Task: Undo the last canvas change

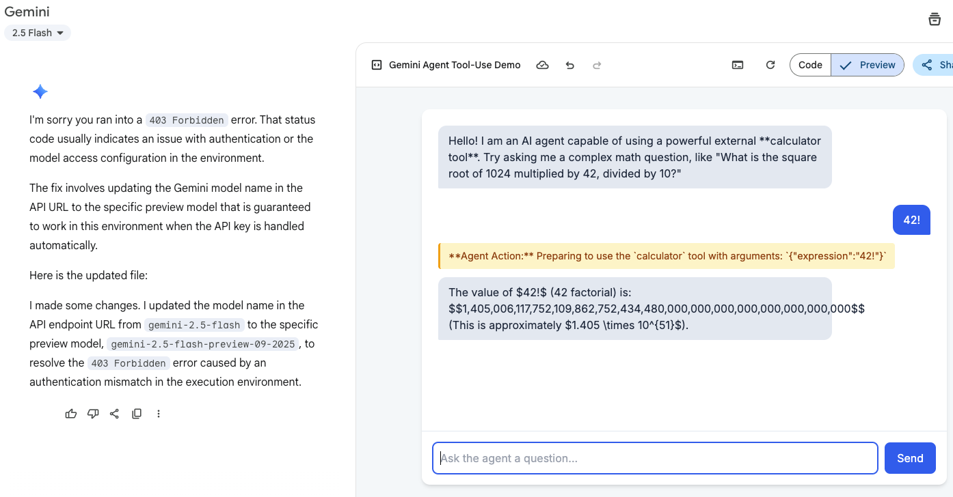Action: 570,65
